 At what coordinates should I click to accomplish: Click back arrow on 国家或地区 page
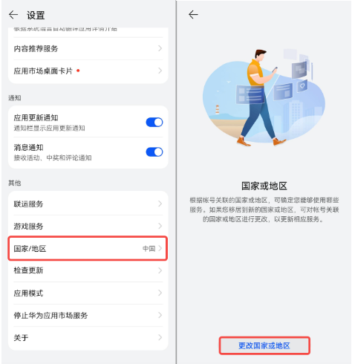point(193,15)
